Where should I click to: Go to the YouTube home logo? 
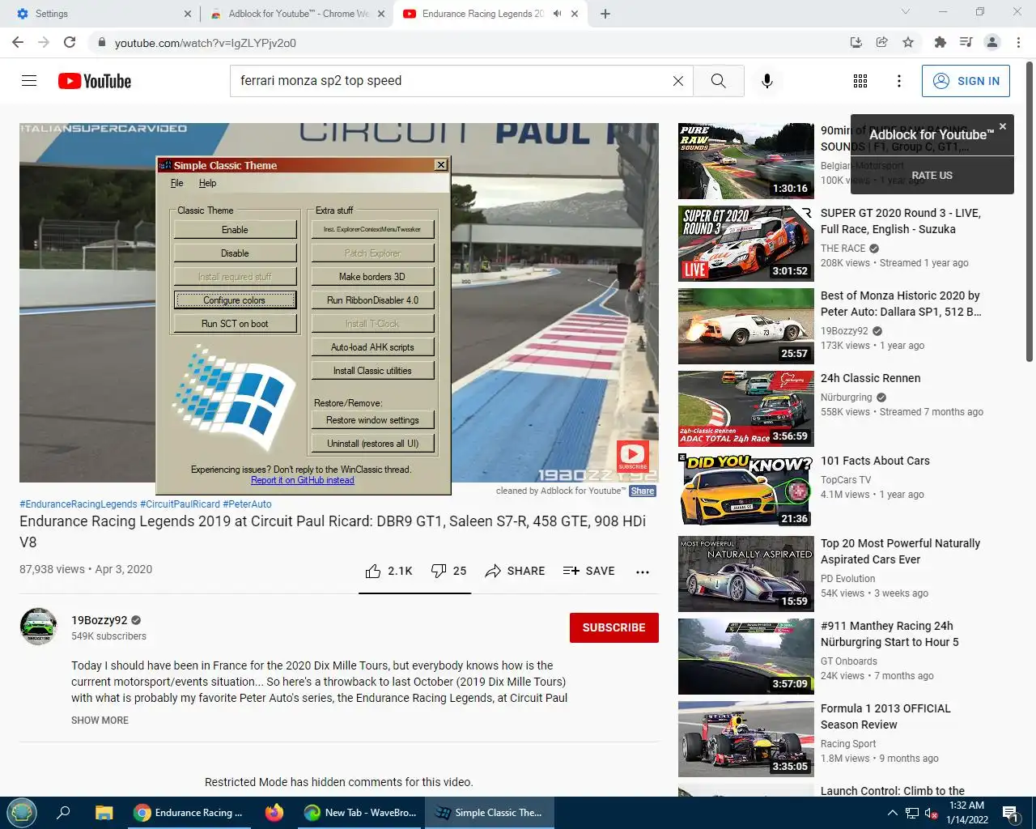(x=95, y=81)
